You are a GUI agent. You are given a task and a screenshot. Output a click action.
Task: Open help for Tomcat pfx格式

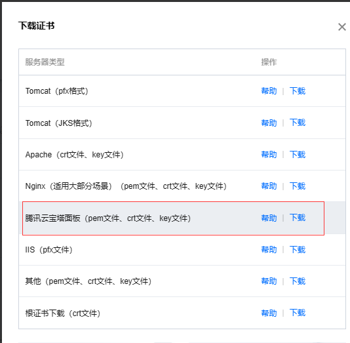click(x=269, y=91)
